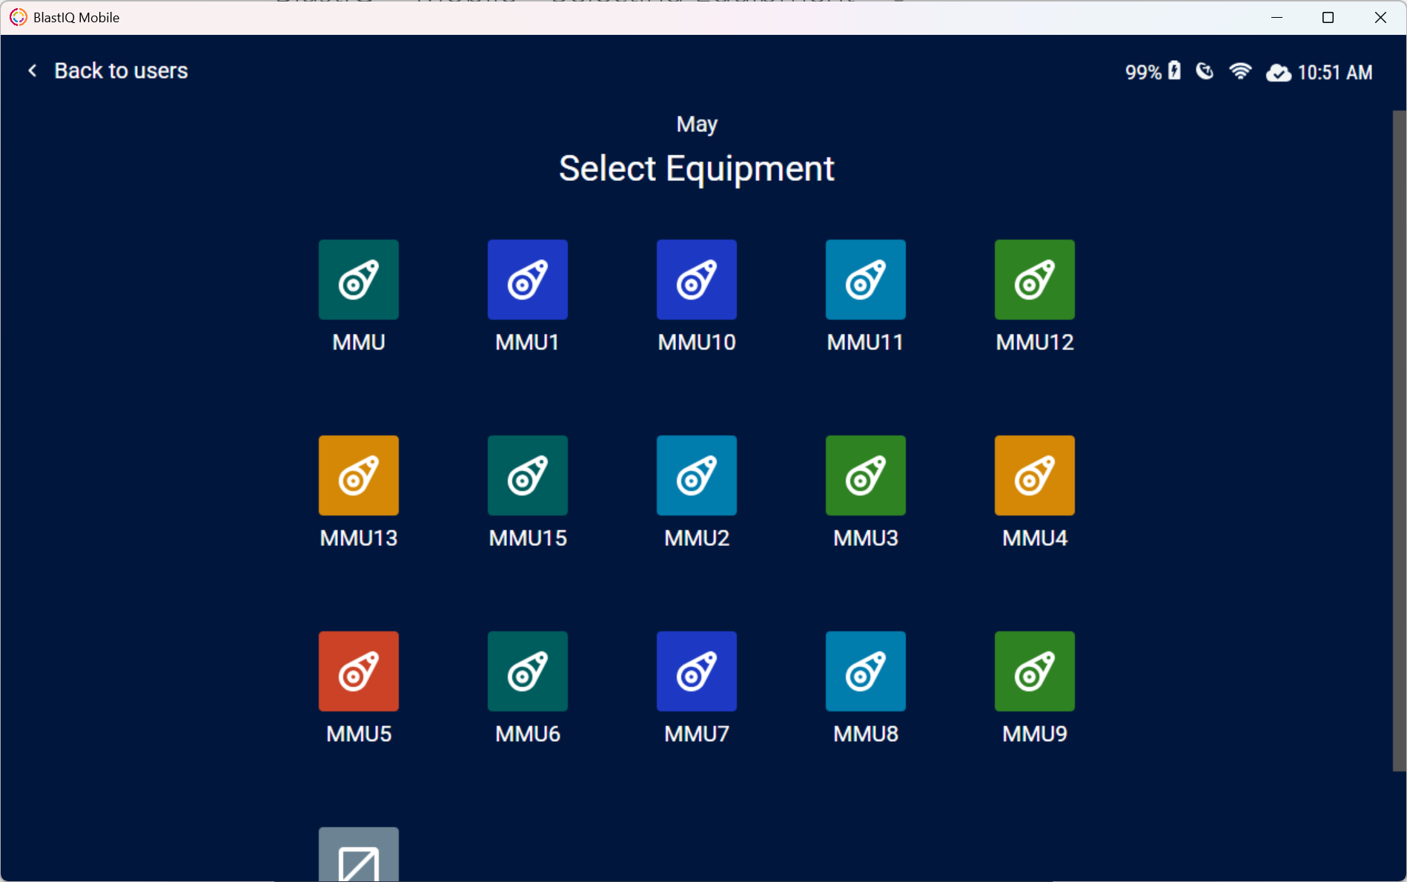1407x882 pixels.
Task: Tap the Wi-Fi signal icon
Action: (1240, 71)
